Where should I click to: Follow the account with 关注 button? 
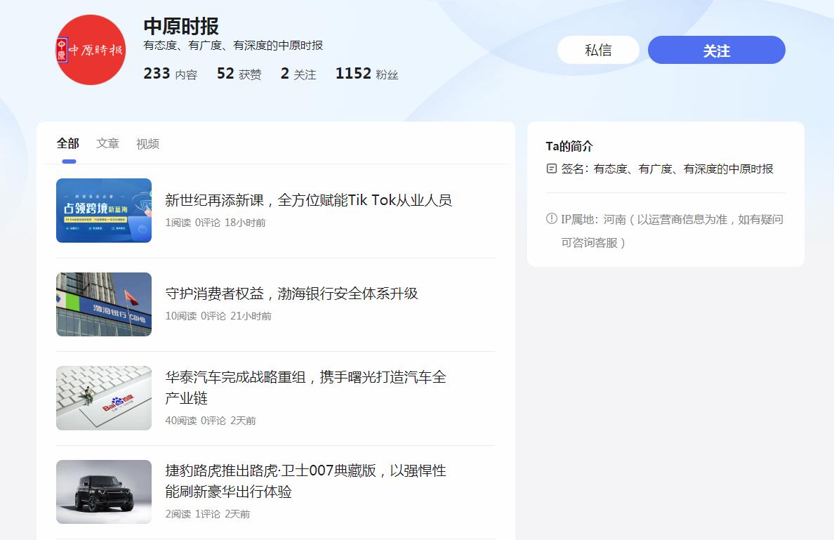click(717, 50)
